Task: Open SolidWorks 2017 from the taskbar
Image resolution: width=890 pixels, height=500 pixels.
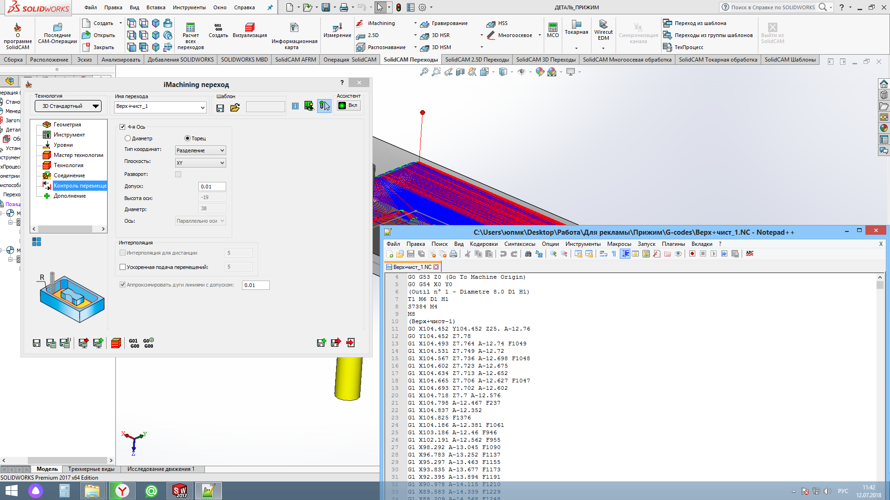Action: pos(180,491)
